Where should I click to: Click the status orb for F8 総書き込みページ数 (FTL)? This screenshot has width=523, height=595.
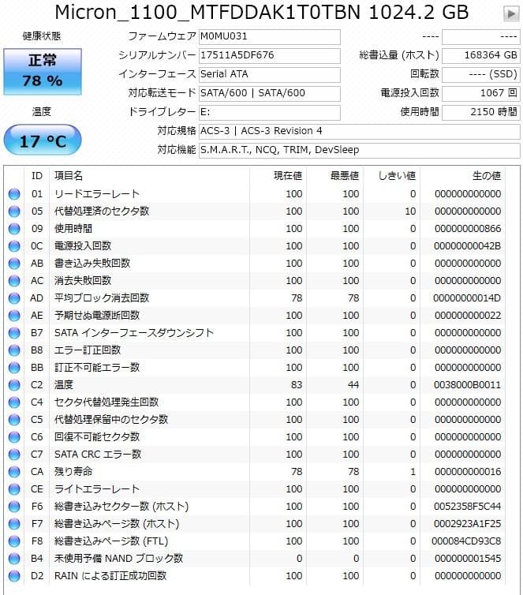pos(14,541)
